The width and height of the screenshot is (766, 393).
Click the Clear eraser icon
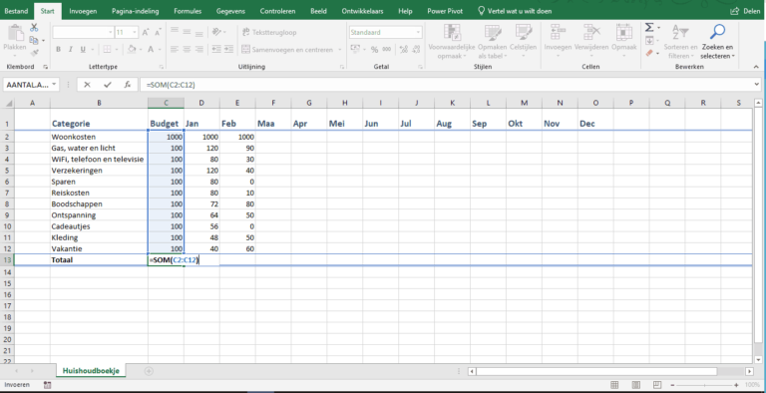click(x=649, y=53)
